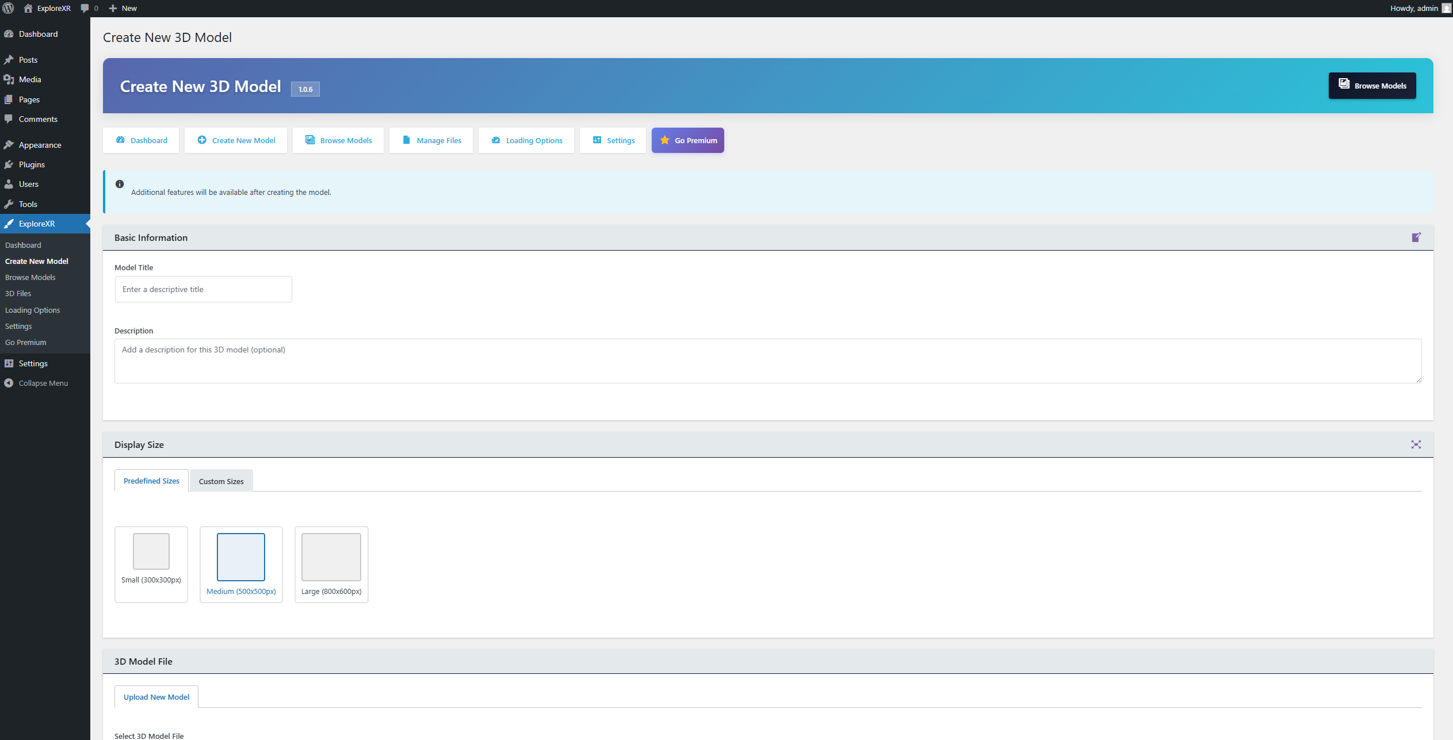1453x740 pixels.
Task: Open Appearance from the sidebar
Action: (40, 145)
